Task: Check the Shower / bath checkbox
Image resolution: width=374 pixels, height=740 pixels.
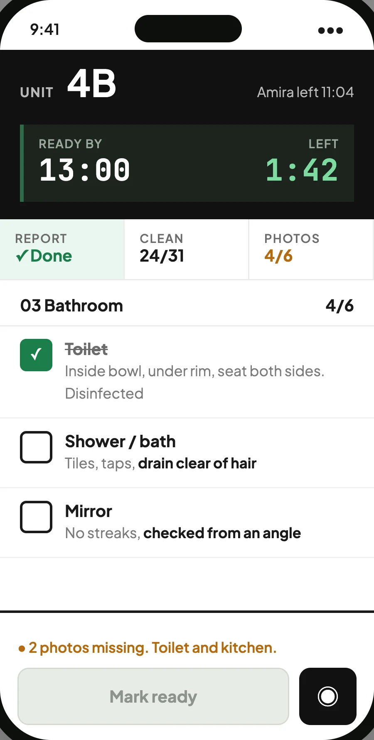Action: 36,447
